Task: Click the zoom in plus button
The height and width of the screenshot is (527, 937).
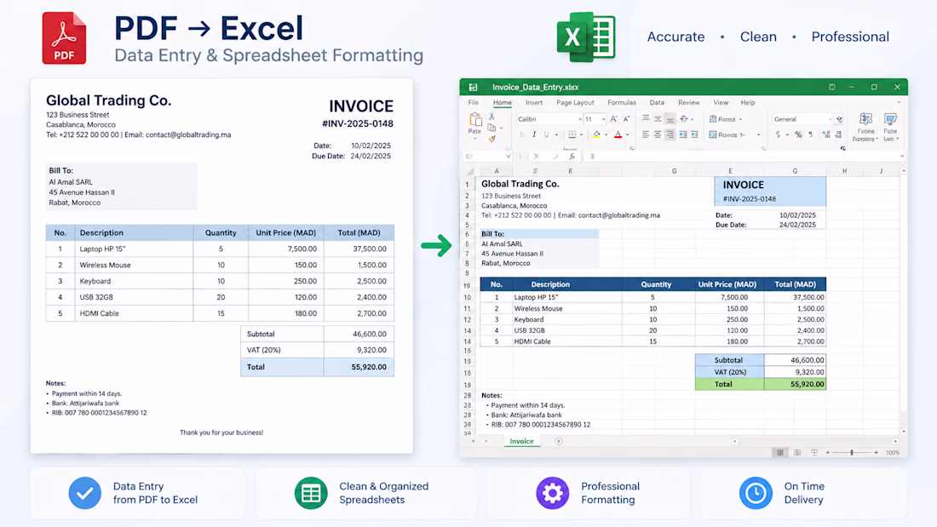Action: point(876,453)
